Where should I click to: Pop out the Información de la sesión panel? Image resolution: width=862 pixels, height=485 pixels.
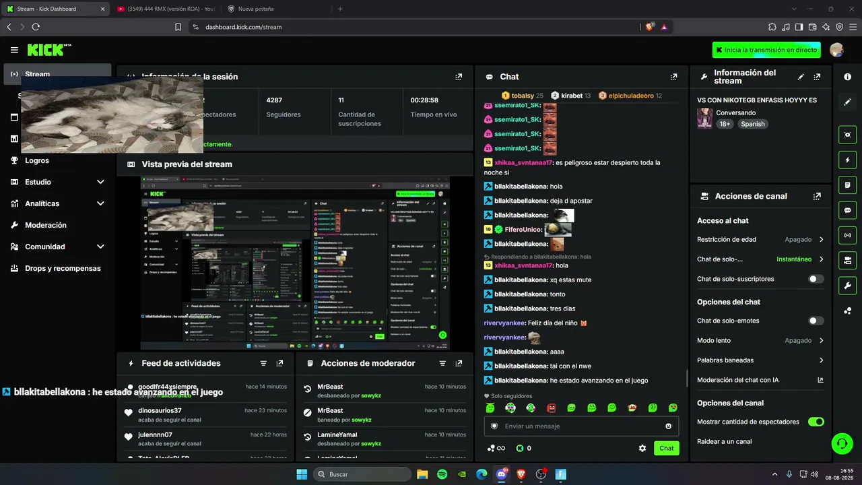(459, 77)
